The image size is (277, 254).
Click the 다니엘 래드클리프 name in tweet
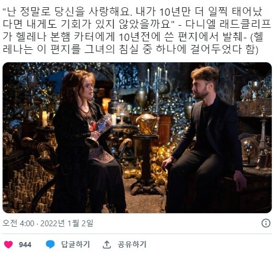(228, 24)
